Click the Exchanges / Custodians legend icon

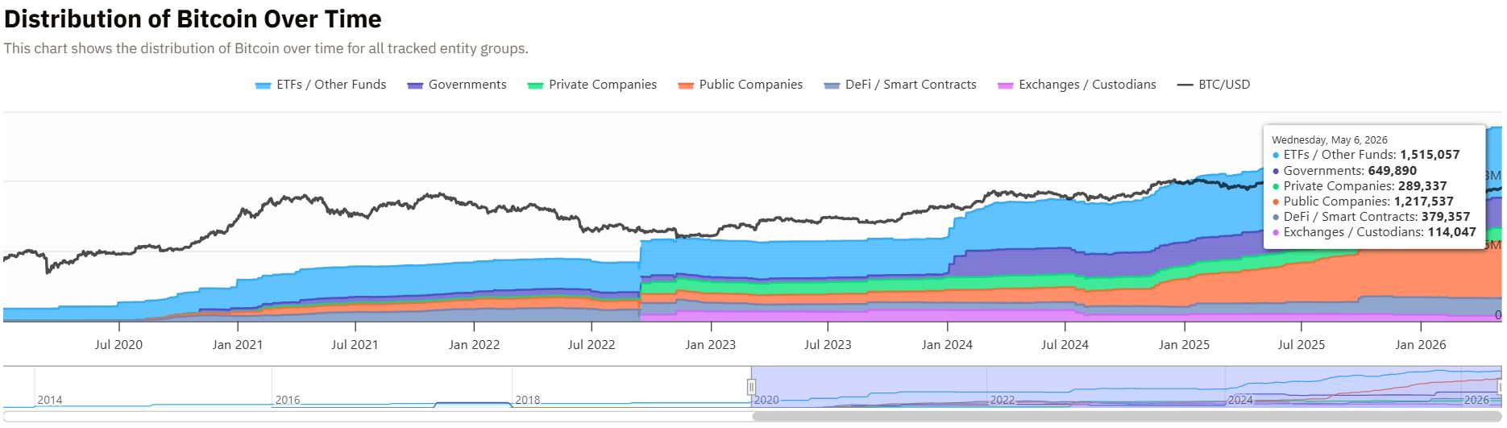pyautogui.click(x=1005, y=85)
